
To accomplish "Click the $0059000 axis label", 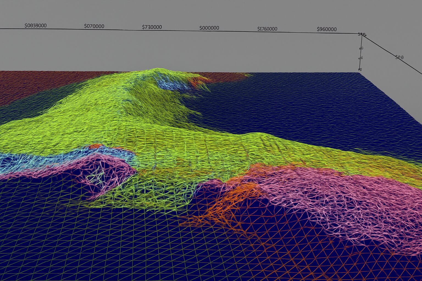I will [35, 26].
